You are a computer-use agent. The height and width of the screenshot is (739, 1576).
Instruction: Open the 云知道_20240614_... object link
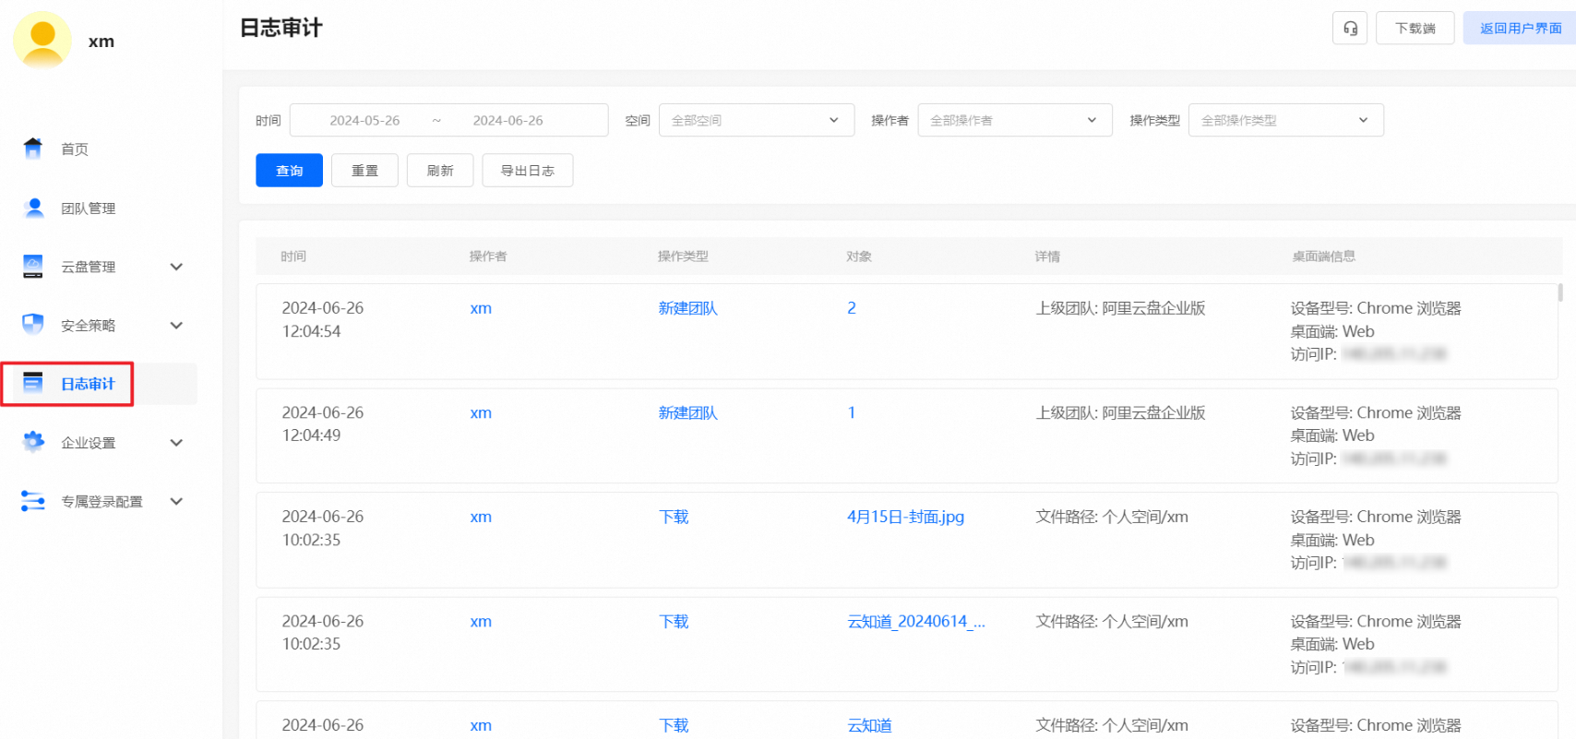click(x=916, y=621)
